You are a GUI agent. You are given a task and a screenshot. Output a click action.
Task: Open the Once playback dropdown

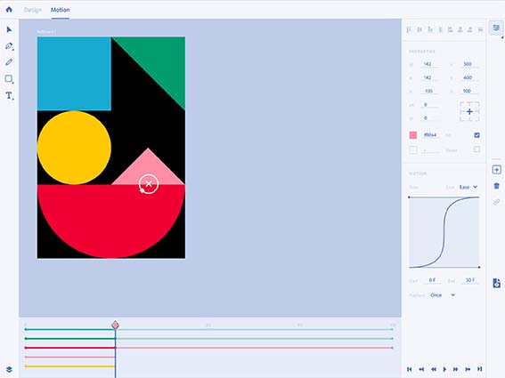[x=443, y=295]
